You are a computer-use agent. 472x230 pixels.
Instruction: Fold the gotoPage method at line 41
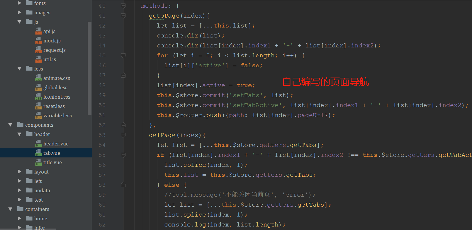123,16
